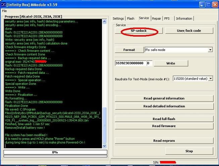Click the Infinity Box app icon in title bar

(x=3, y=4)
